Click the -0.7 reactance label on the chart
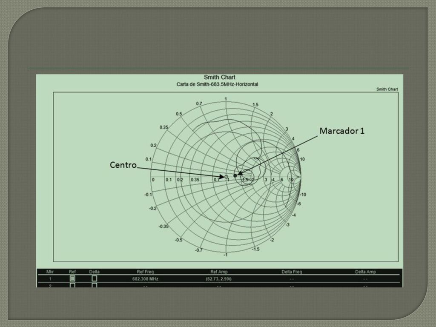The image size is (436, 327). [x=198, y=250]
